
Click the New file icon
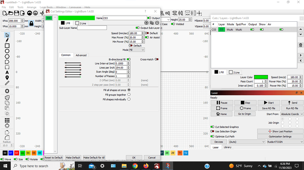tap(5, 13)
